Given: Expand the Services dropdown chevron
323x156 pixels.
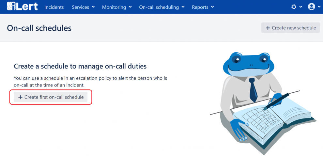Looking at the screenshot, I should pyautogui.click(x=93, y=7).
